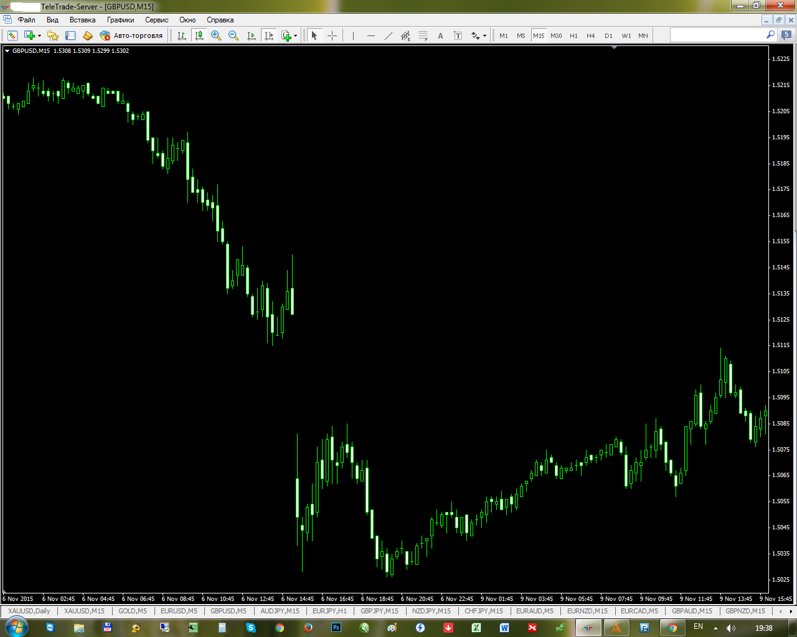This screenshot has height=637, width=797.
Task: Switch timeframe to H1
Action: [x=573, y=35]
